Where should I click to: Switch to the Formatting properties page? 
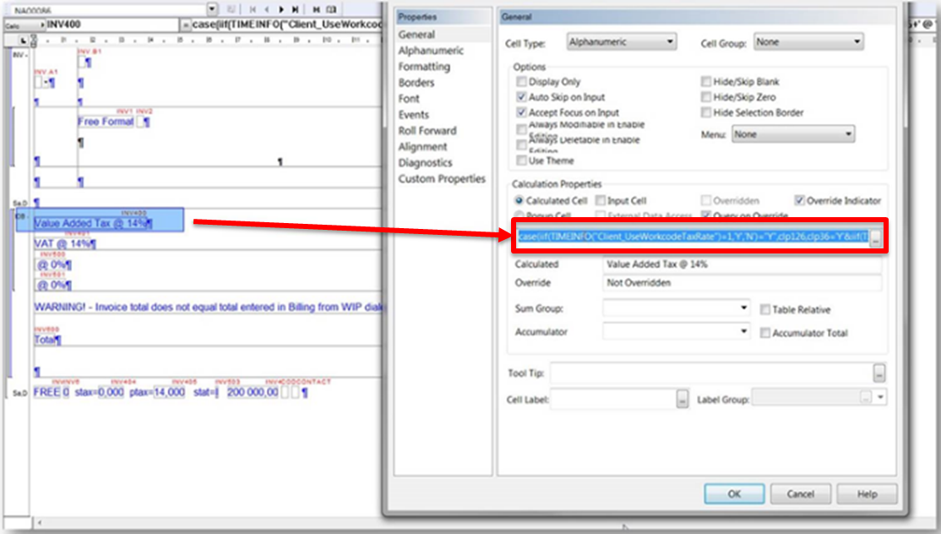pyautogui.click(x=424, y=67)
